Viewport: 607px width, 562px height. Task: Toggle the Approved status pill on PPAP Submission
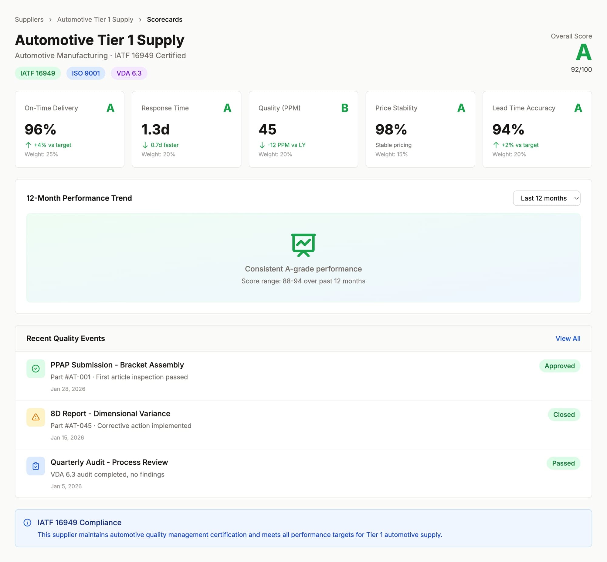560,366
